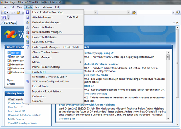Open Download Additional Content link
The image size is (181, 129).
[x=24, y=115]
